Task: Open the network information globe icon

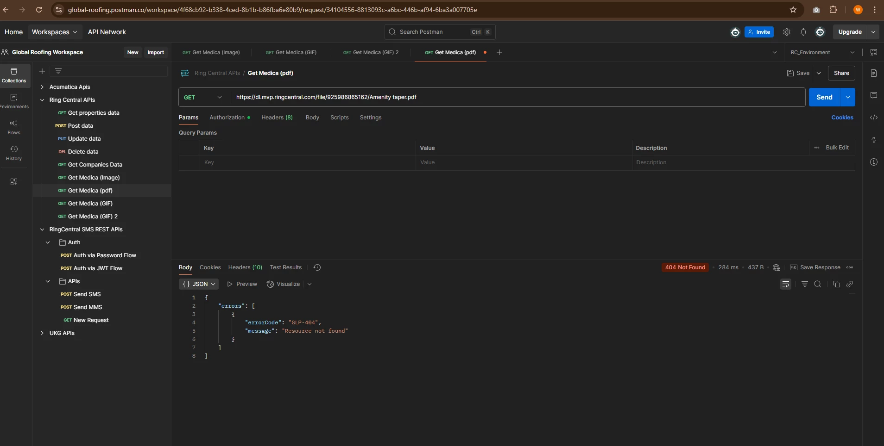Action: (777, 267)
